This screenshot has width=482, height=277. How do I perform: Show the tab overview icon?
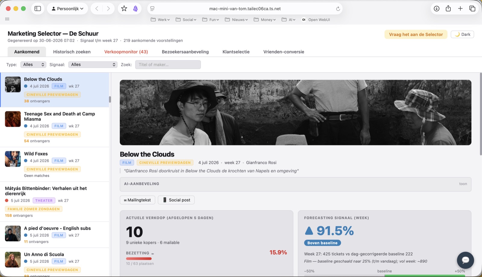pyautogui.click(x=472, y=8)
